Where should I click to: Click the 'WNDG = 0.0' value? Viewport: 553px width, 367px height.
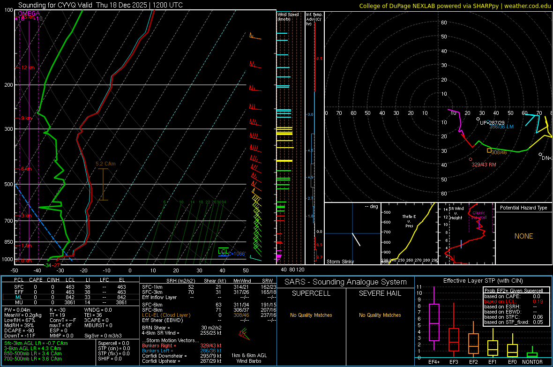98,310
